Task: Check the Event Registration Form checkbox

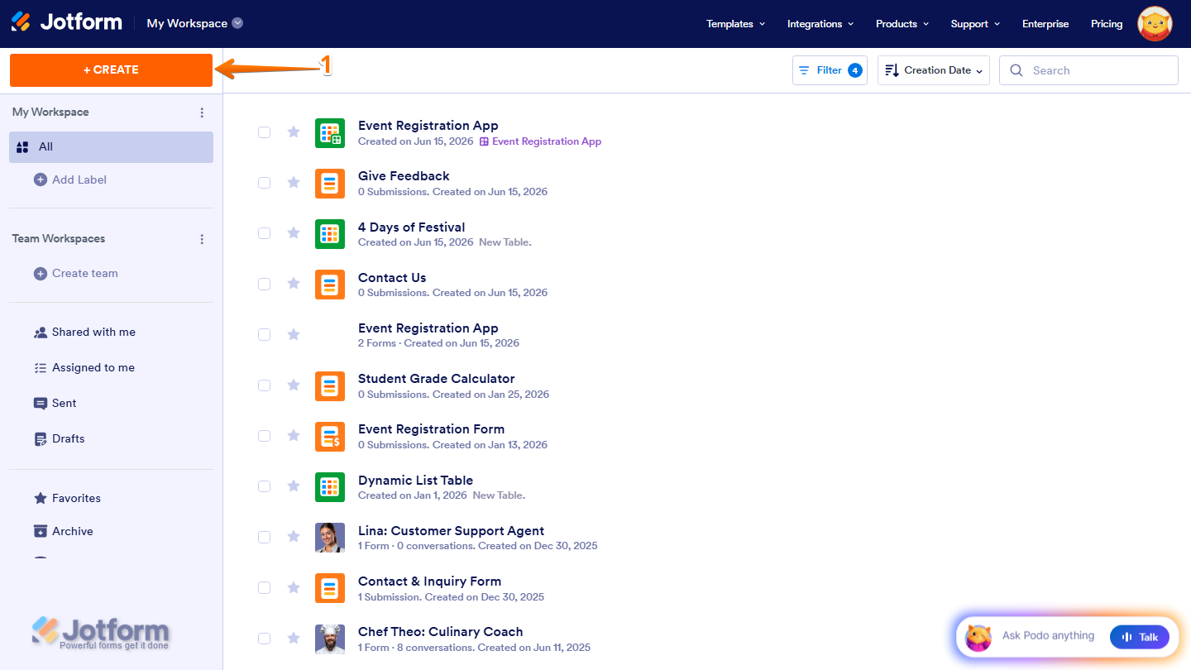Action: pos(264,436)
